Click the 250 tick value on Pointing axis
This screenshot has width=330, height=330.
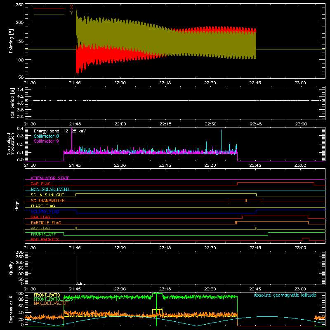click(20, 5)
